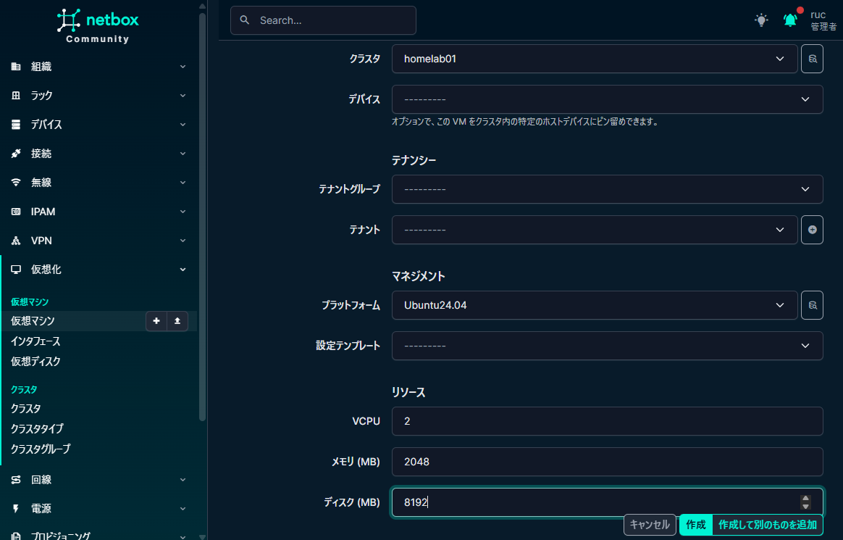Click 作成して別のものを追加 button
The width and height of the screenshot is (843, 540).
point(768,524)
